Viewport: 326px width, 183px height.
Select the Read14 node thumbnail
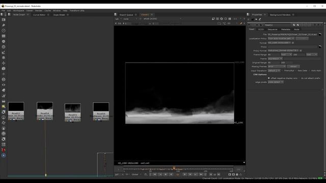(45, 106)
